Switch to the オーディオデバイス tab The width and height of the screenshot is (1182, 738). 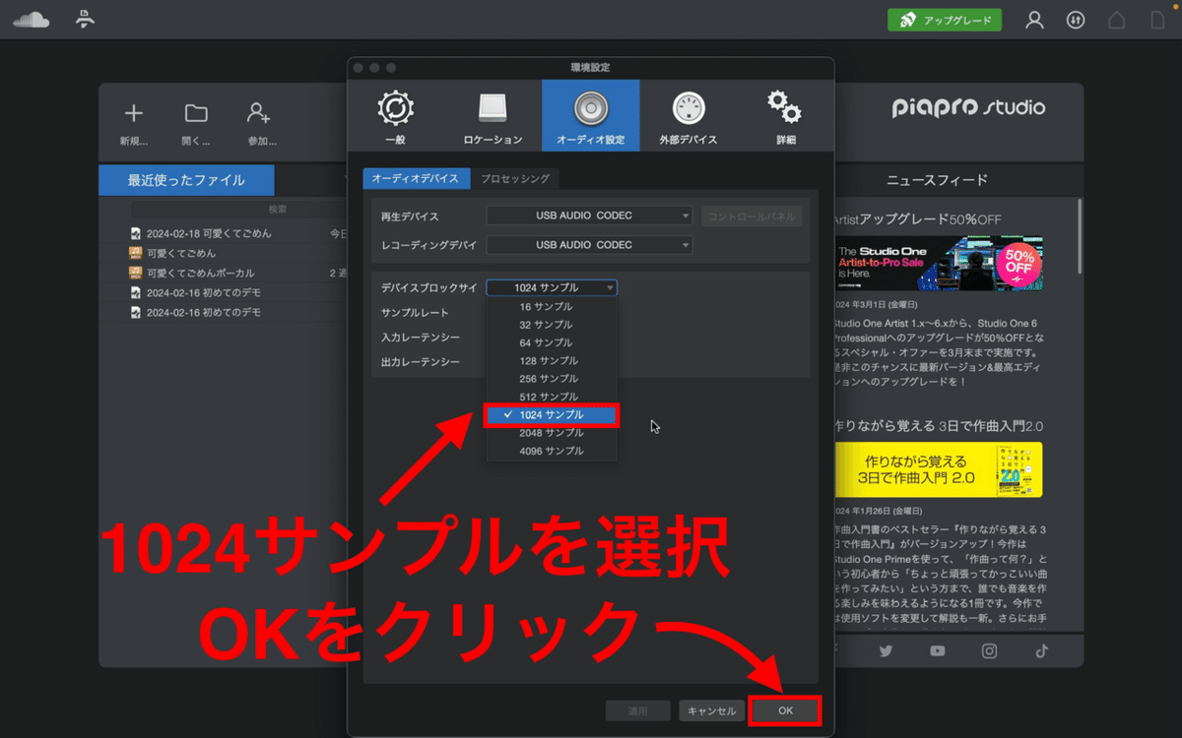pyautogui.click(x=417, y=178)
